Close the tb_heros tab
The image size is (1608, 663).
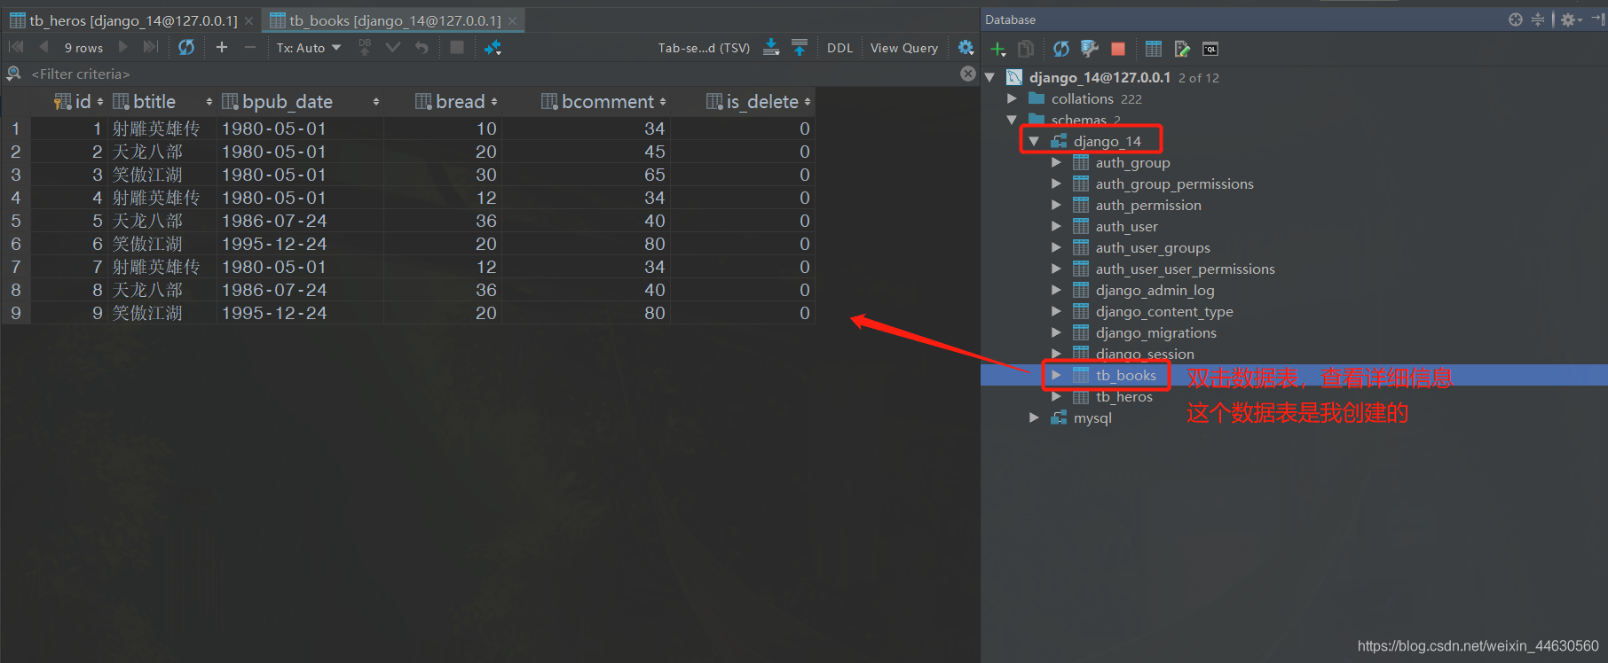(249, 20)
